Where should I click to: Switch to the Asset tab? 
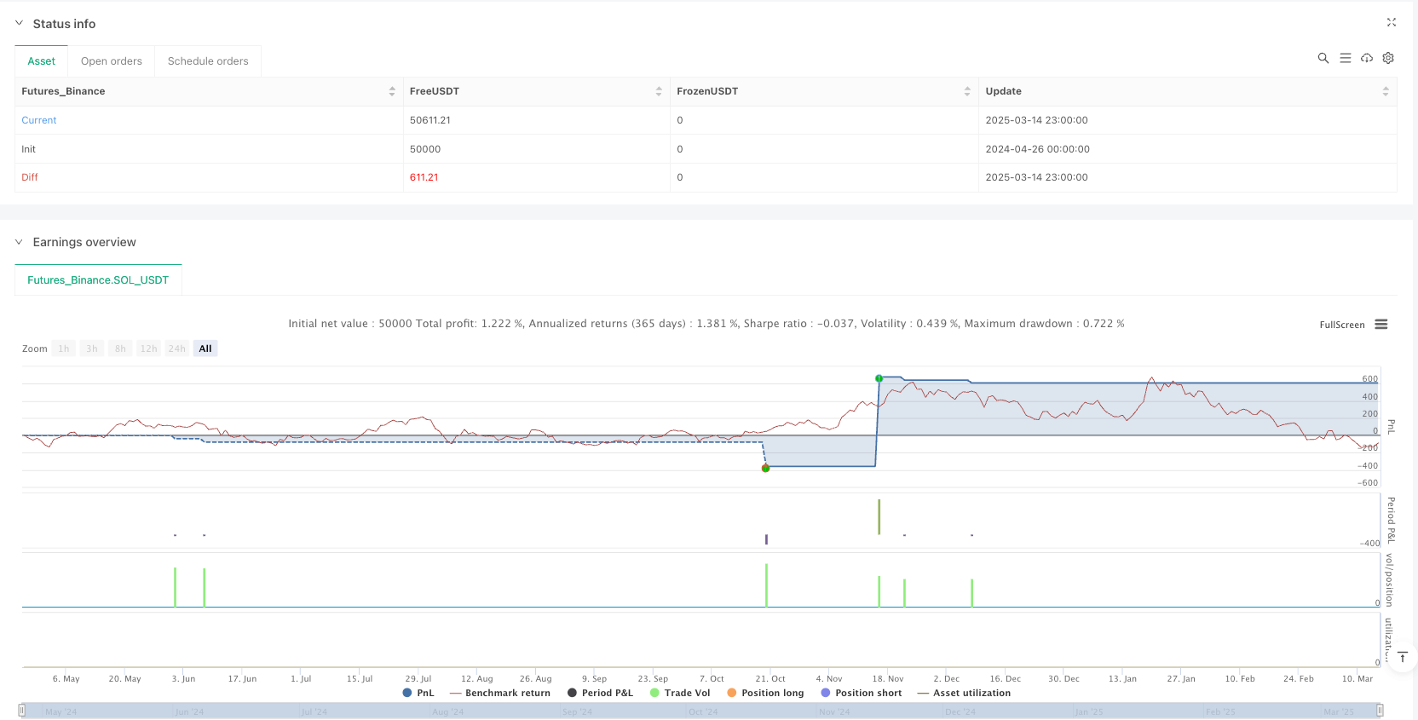[41, 61]
